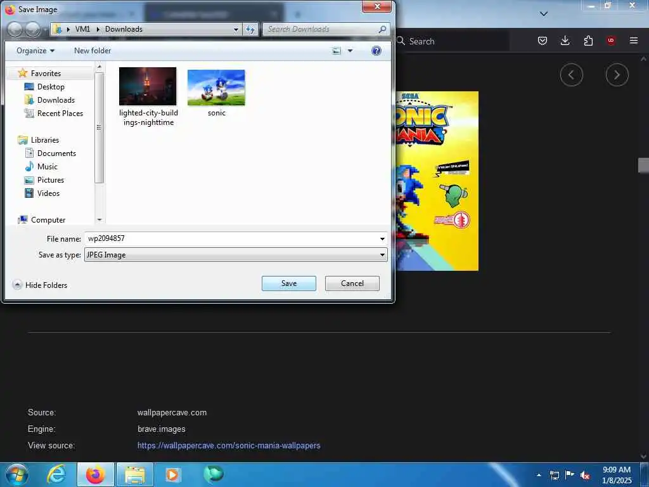Click the Cancel button
This screenshot has width=649, height=487.
(352, 283)
